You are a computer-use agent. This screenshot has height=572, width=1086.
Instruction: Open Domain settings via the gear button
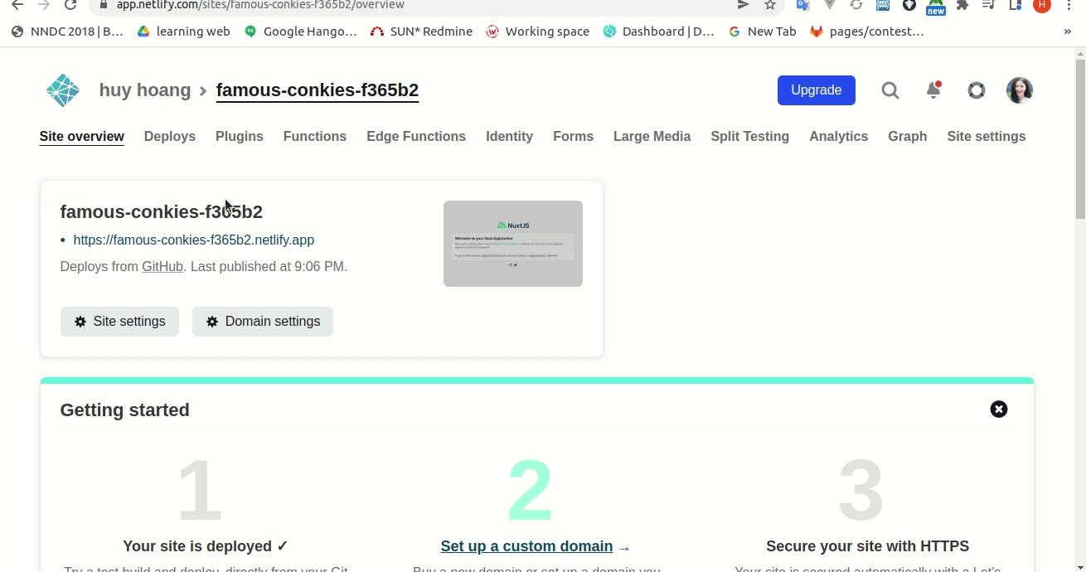coord(262,321)
